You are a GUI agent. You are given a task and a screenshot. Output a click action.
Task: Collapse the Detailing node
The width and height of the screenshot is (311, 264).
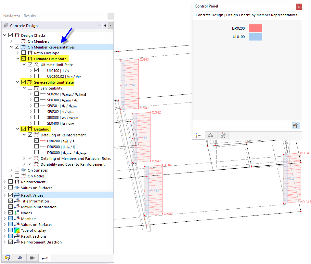[x=18, y=129]
